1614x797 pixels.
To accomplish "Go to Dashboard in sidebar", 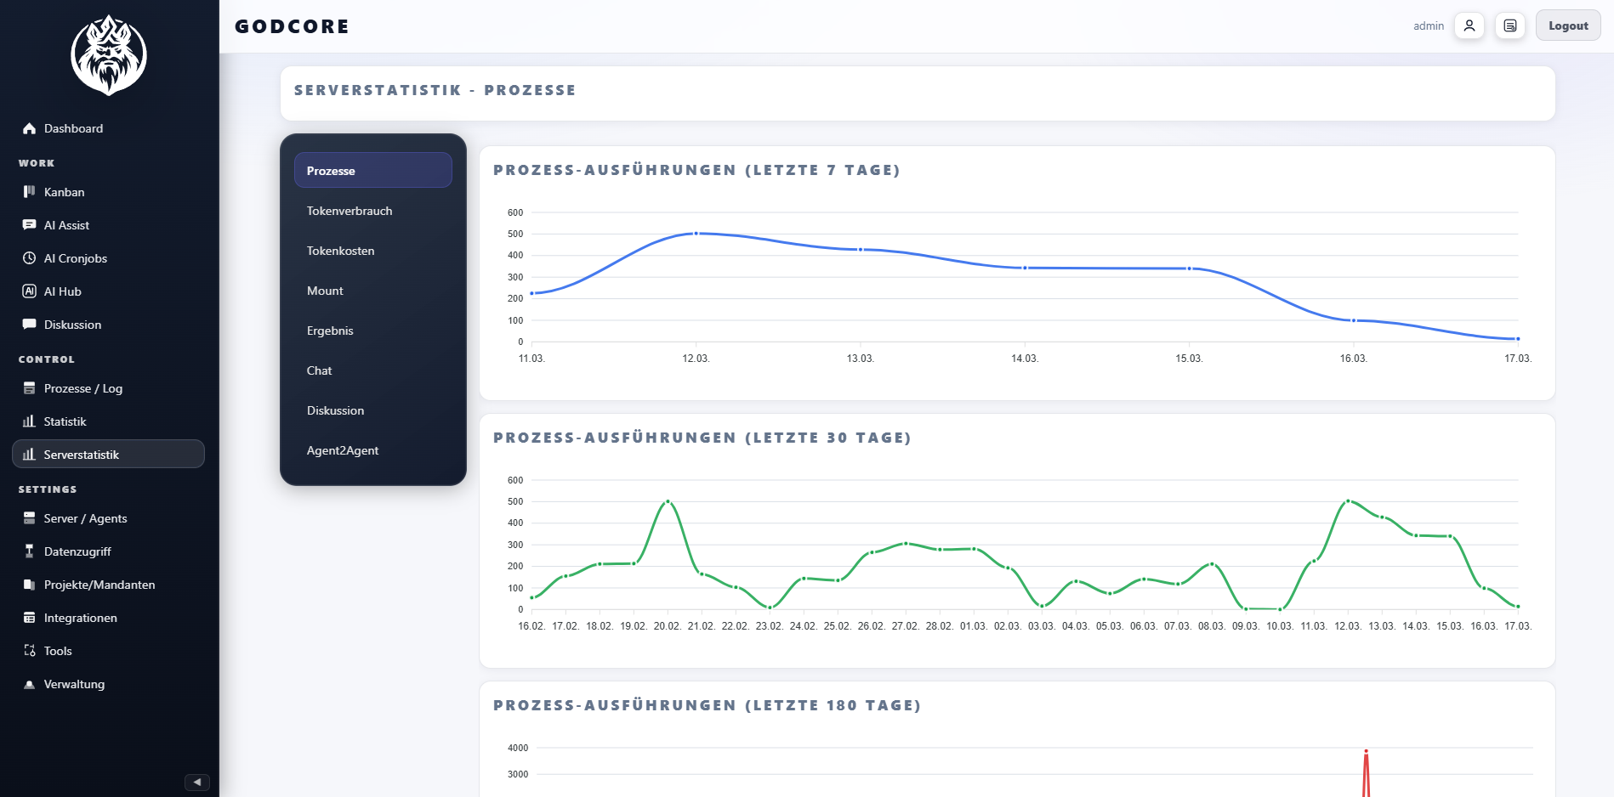I will pyautogui.click(x=73, y=128).
